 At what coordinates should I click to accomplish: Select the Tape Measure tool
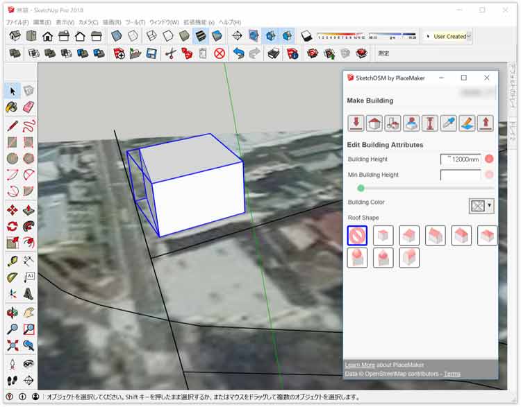[x=13, y=261]
